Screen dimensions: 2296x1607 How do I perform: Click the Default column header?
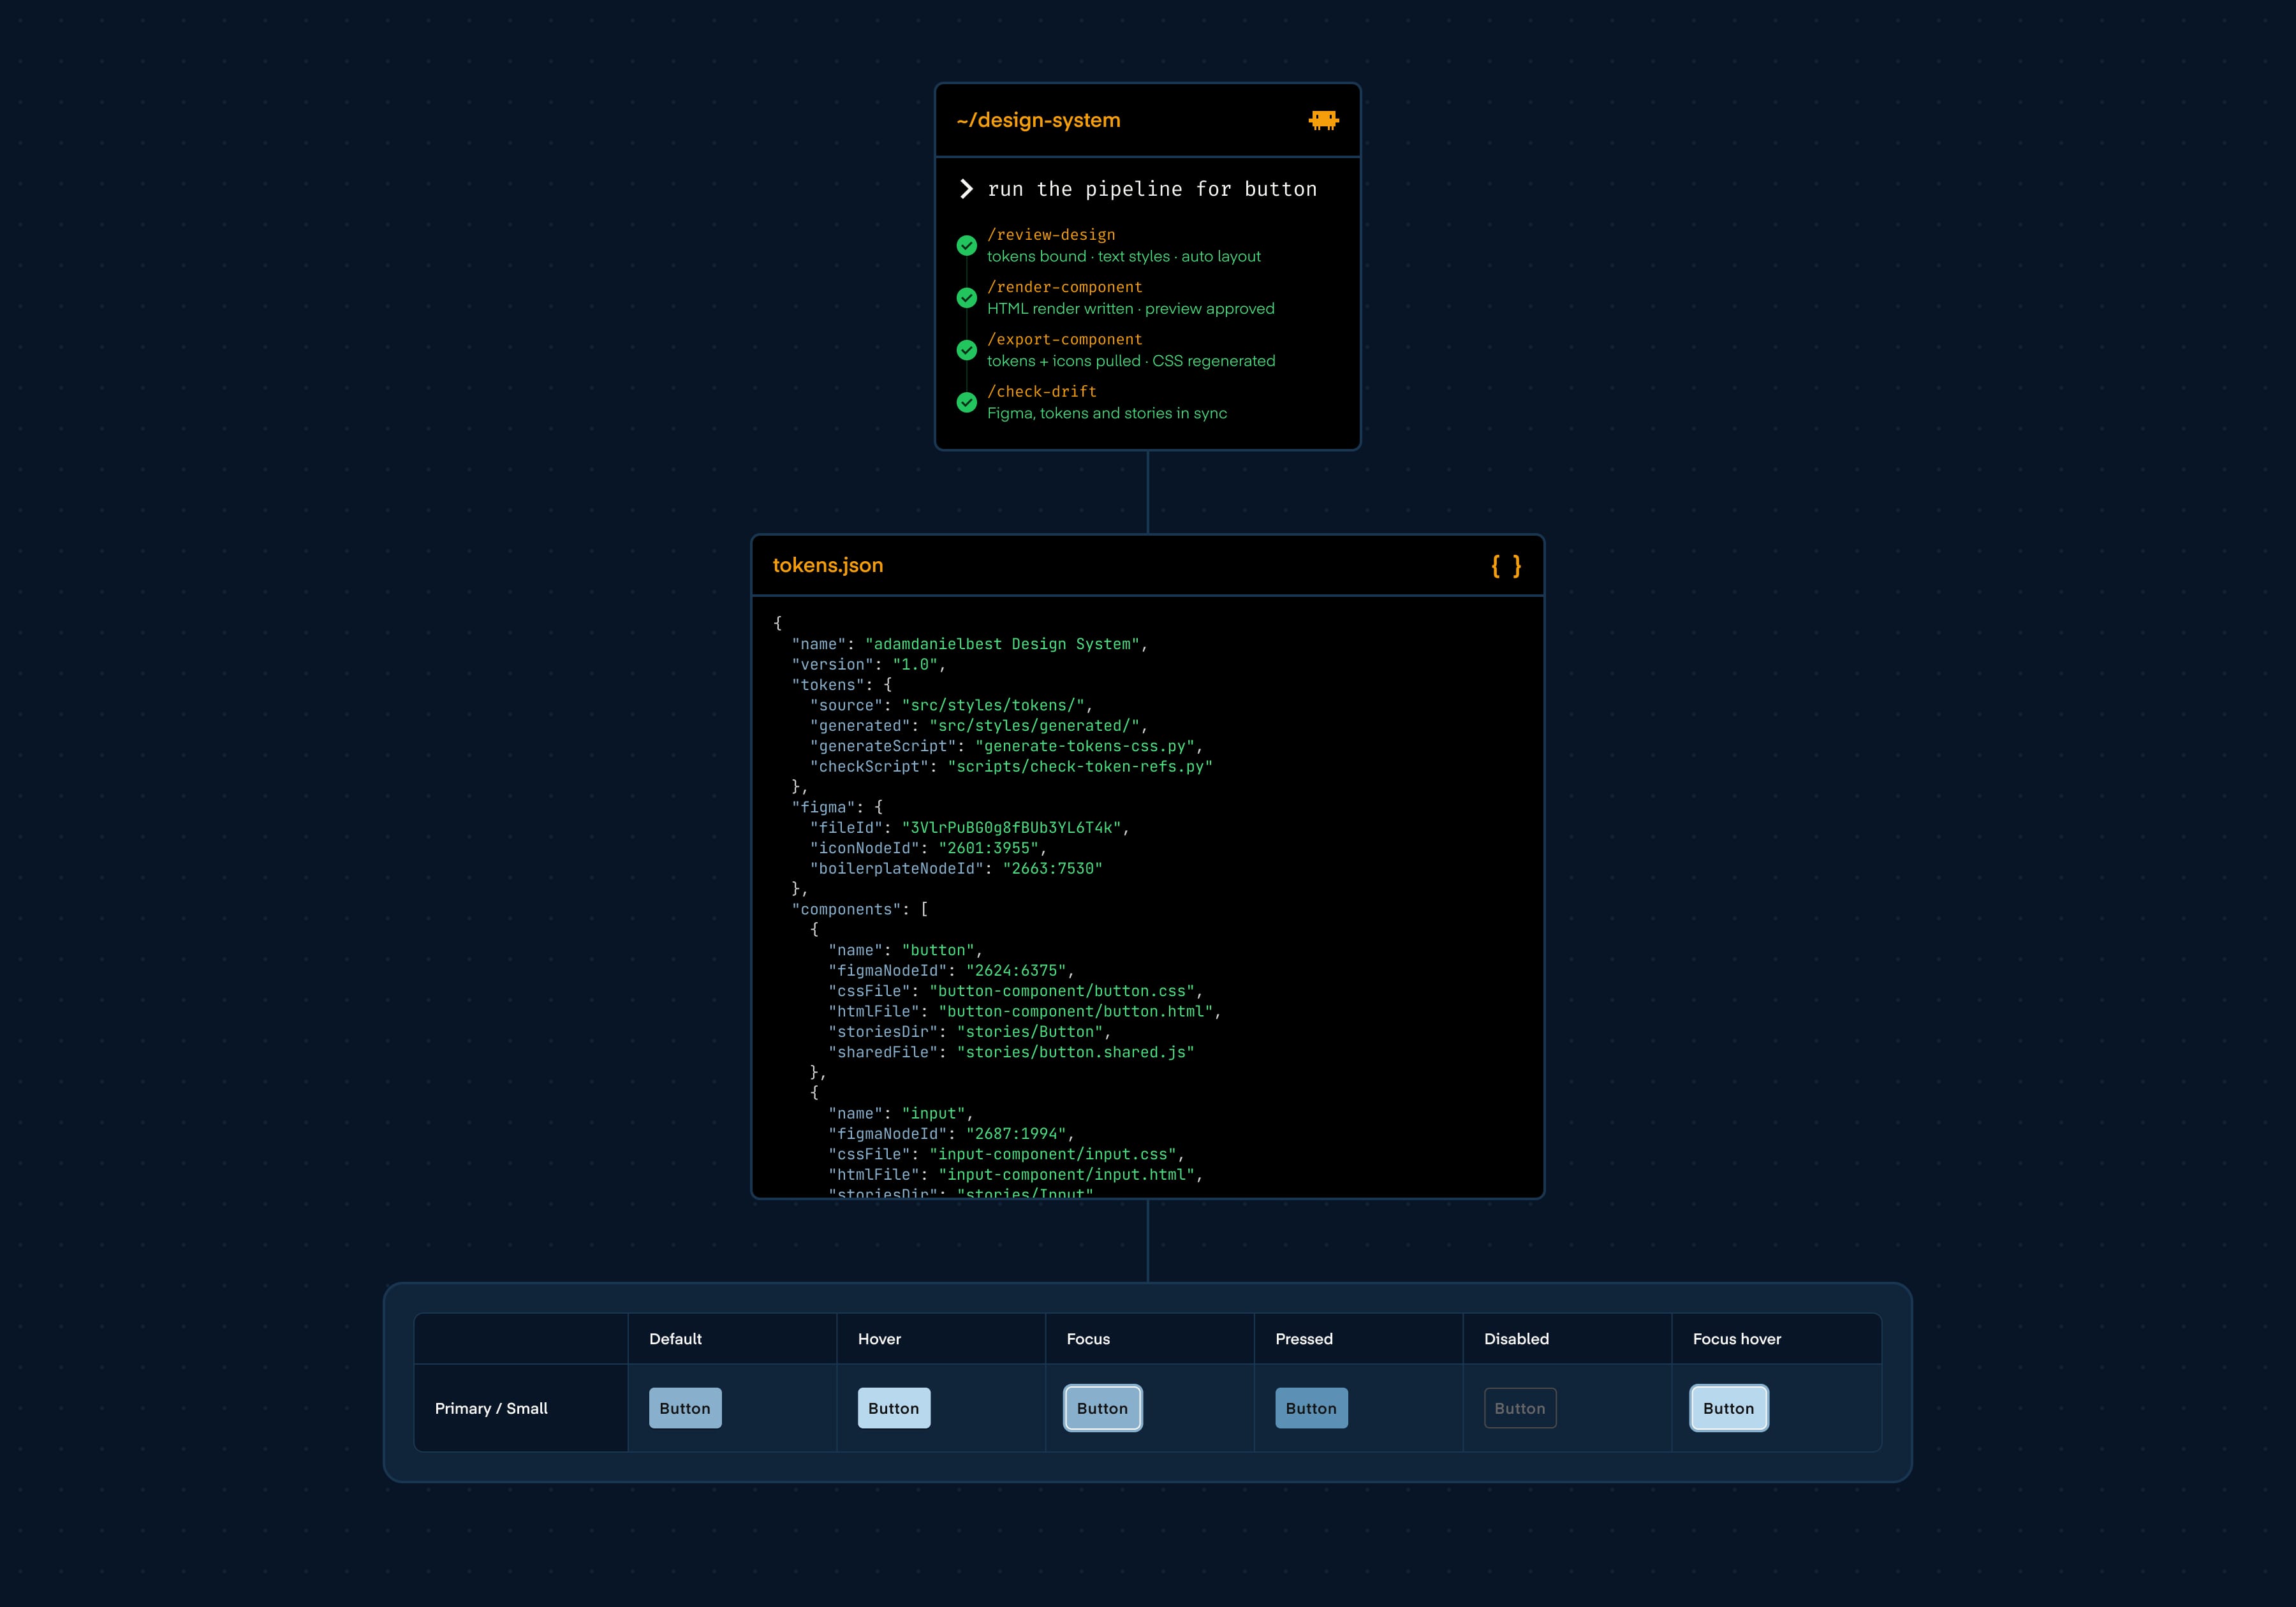click(x=675, y=1339)
